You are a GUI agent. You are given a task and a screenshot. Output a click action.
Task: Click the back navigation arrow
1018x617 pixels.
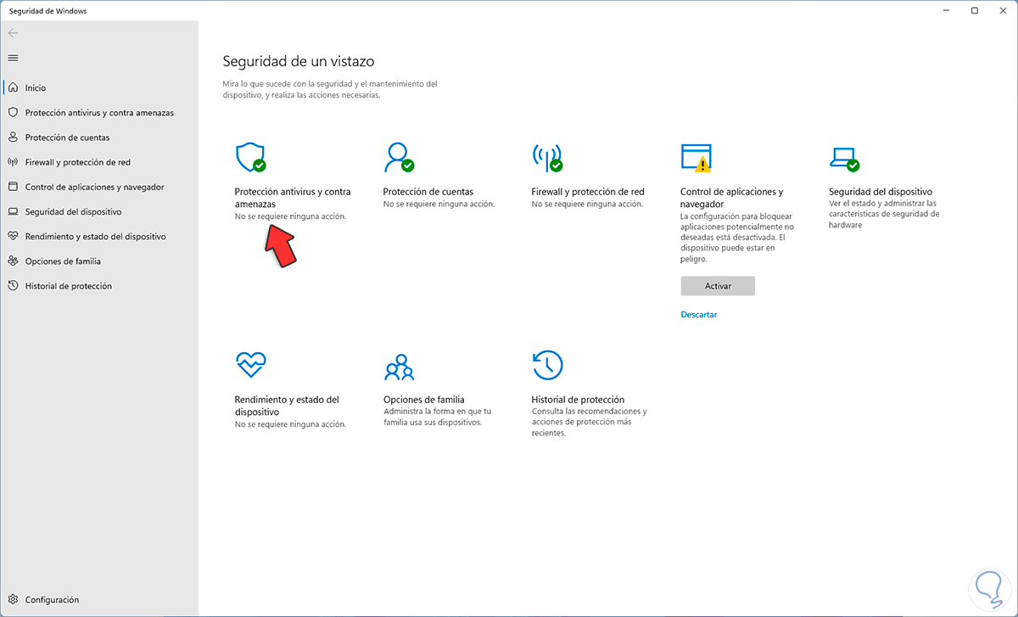12,32
